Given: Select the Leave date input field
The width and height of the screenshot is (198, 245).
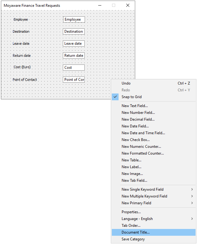Looking at the screenshot, I should click(74, 44).
